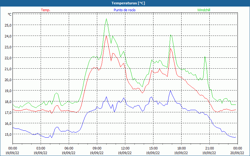The height and width of the screenshot is (156, 250).
Task: Click the 03:00 time label
Action: [x=41, y=149]
